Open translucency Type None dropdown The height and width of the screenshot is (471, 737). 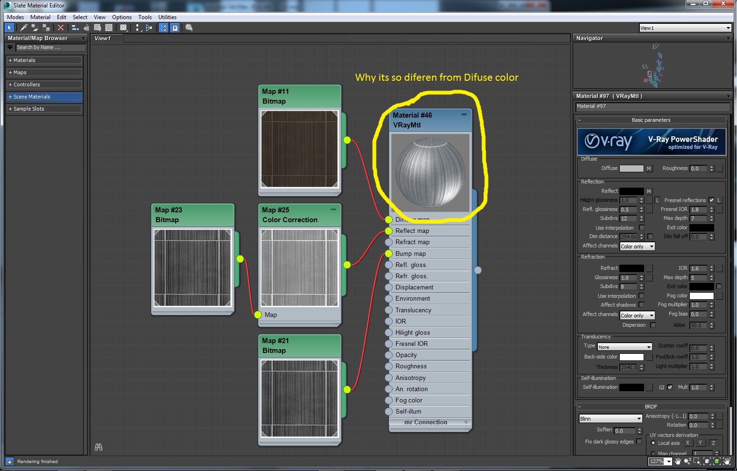tap(624, 347)
